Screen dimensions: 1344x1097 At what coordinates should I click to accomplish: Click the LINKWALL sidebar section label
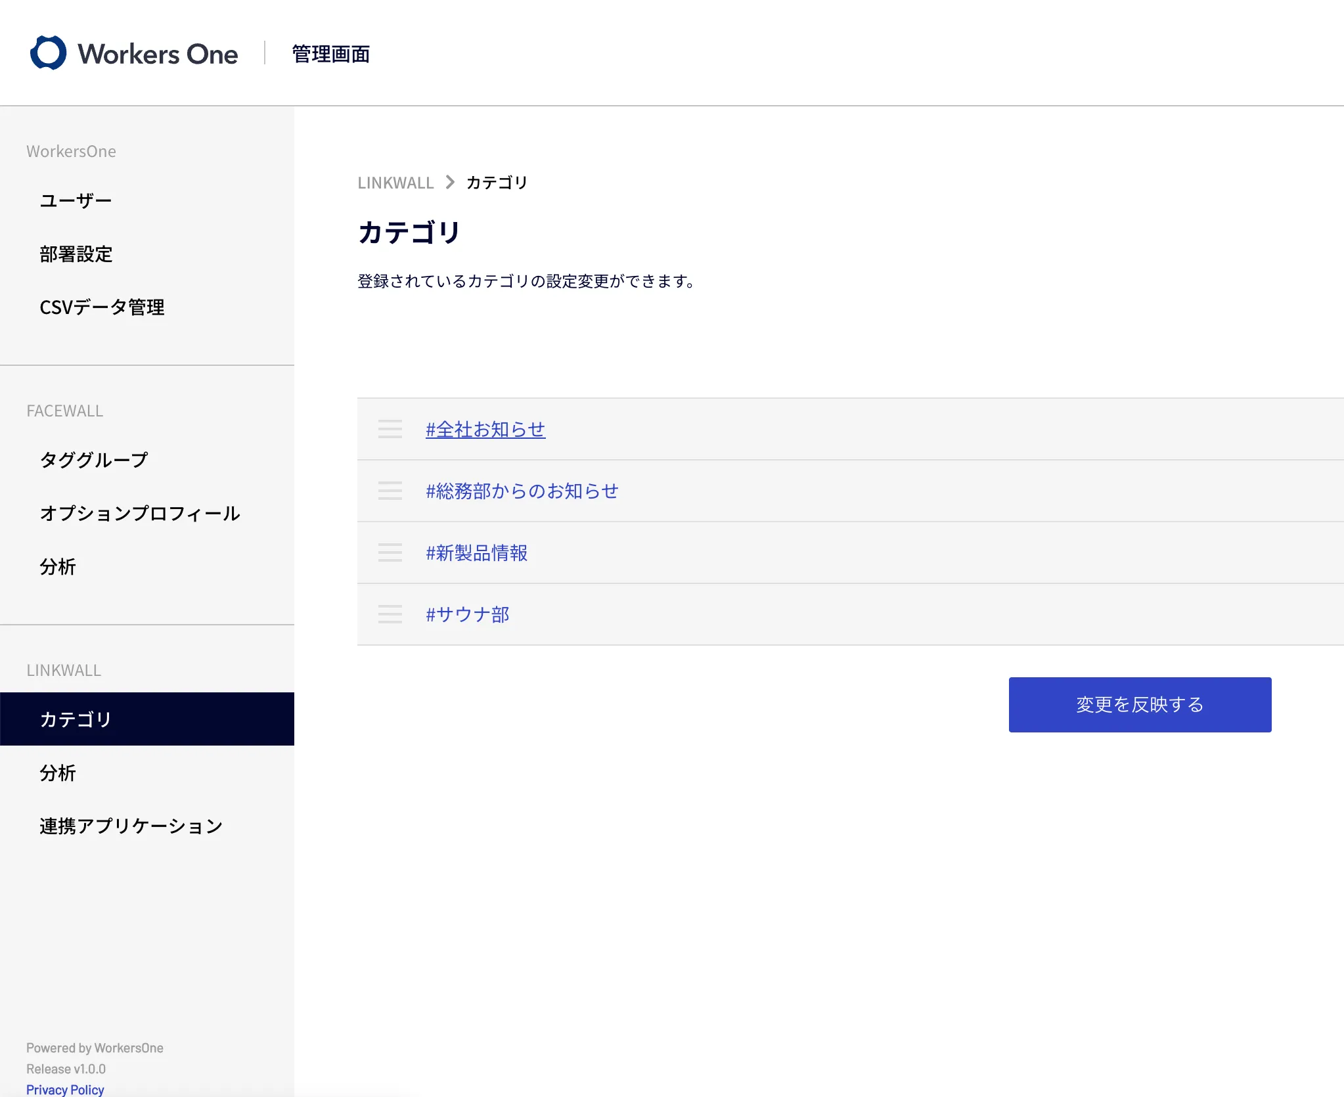pyautogui.click(x=64, y=670)
